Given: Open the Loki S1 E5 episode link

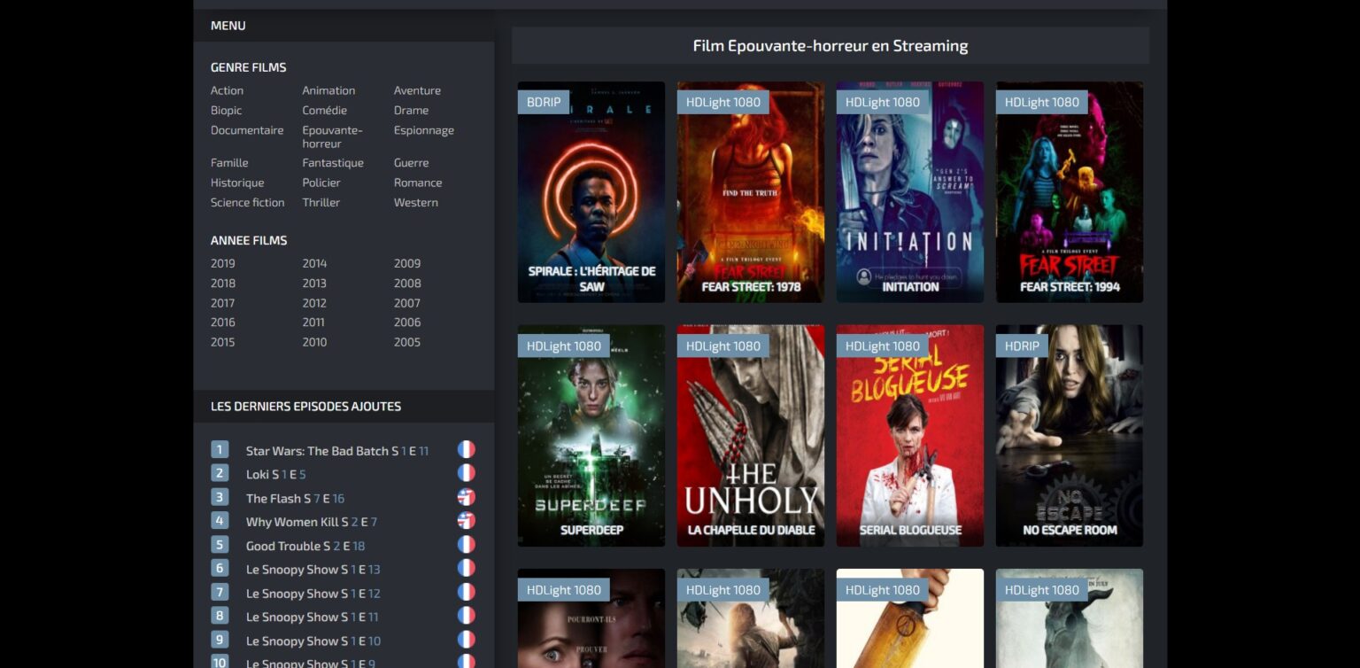Looking at the screenshot, I should pos(275,474).
